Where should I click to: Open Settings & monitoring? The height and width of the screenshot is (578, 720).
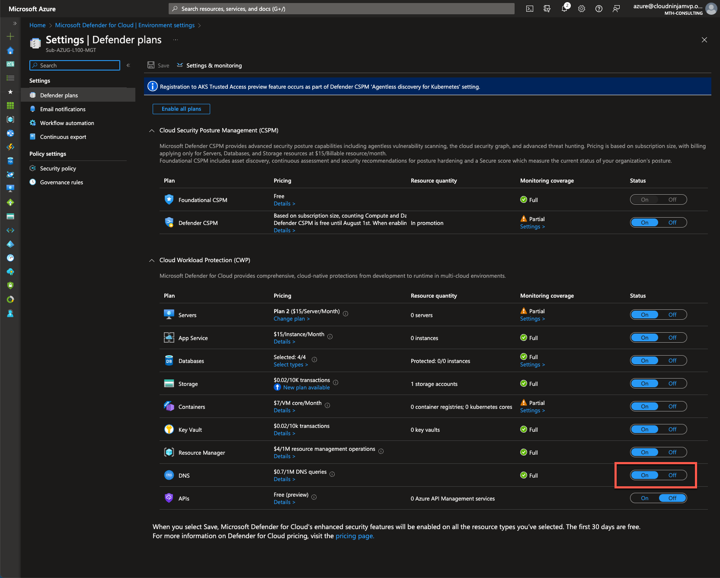pos(209,65)
